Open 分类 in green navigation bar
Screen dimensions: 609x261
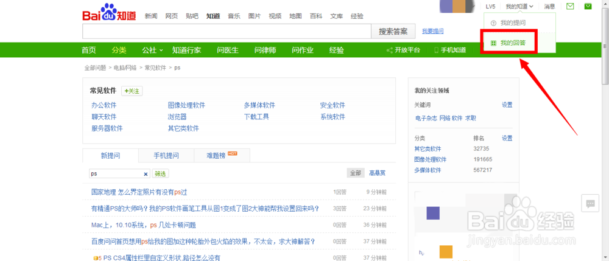coord(119,50)
